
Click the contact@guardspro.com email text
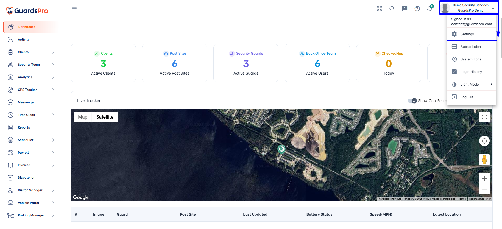(x=471, y=24)
